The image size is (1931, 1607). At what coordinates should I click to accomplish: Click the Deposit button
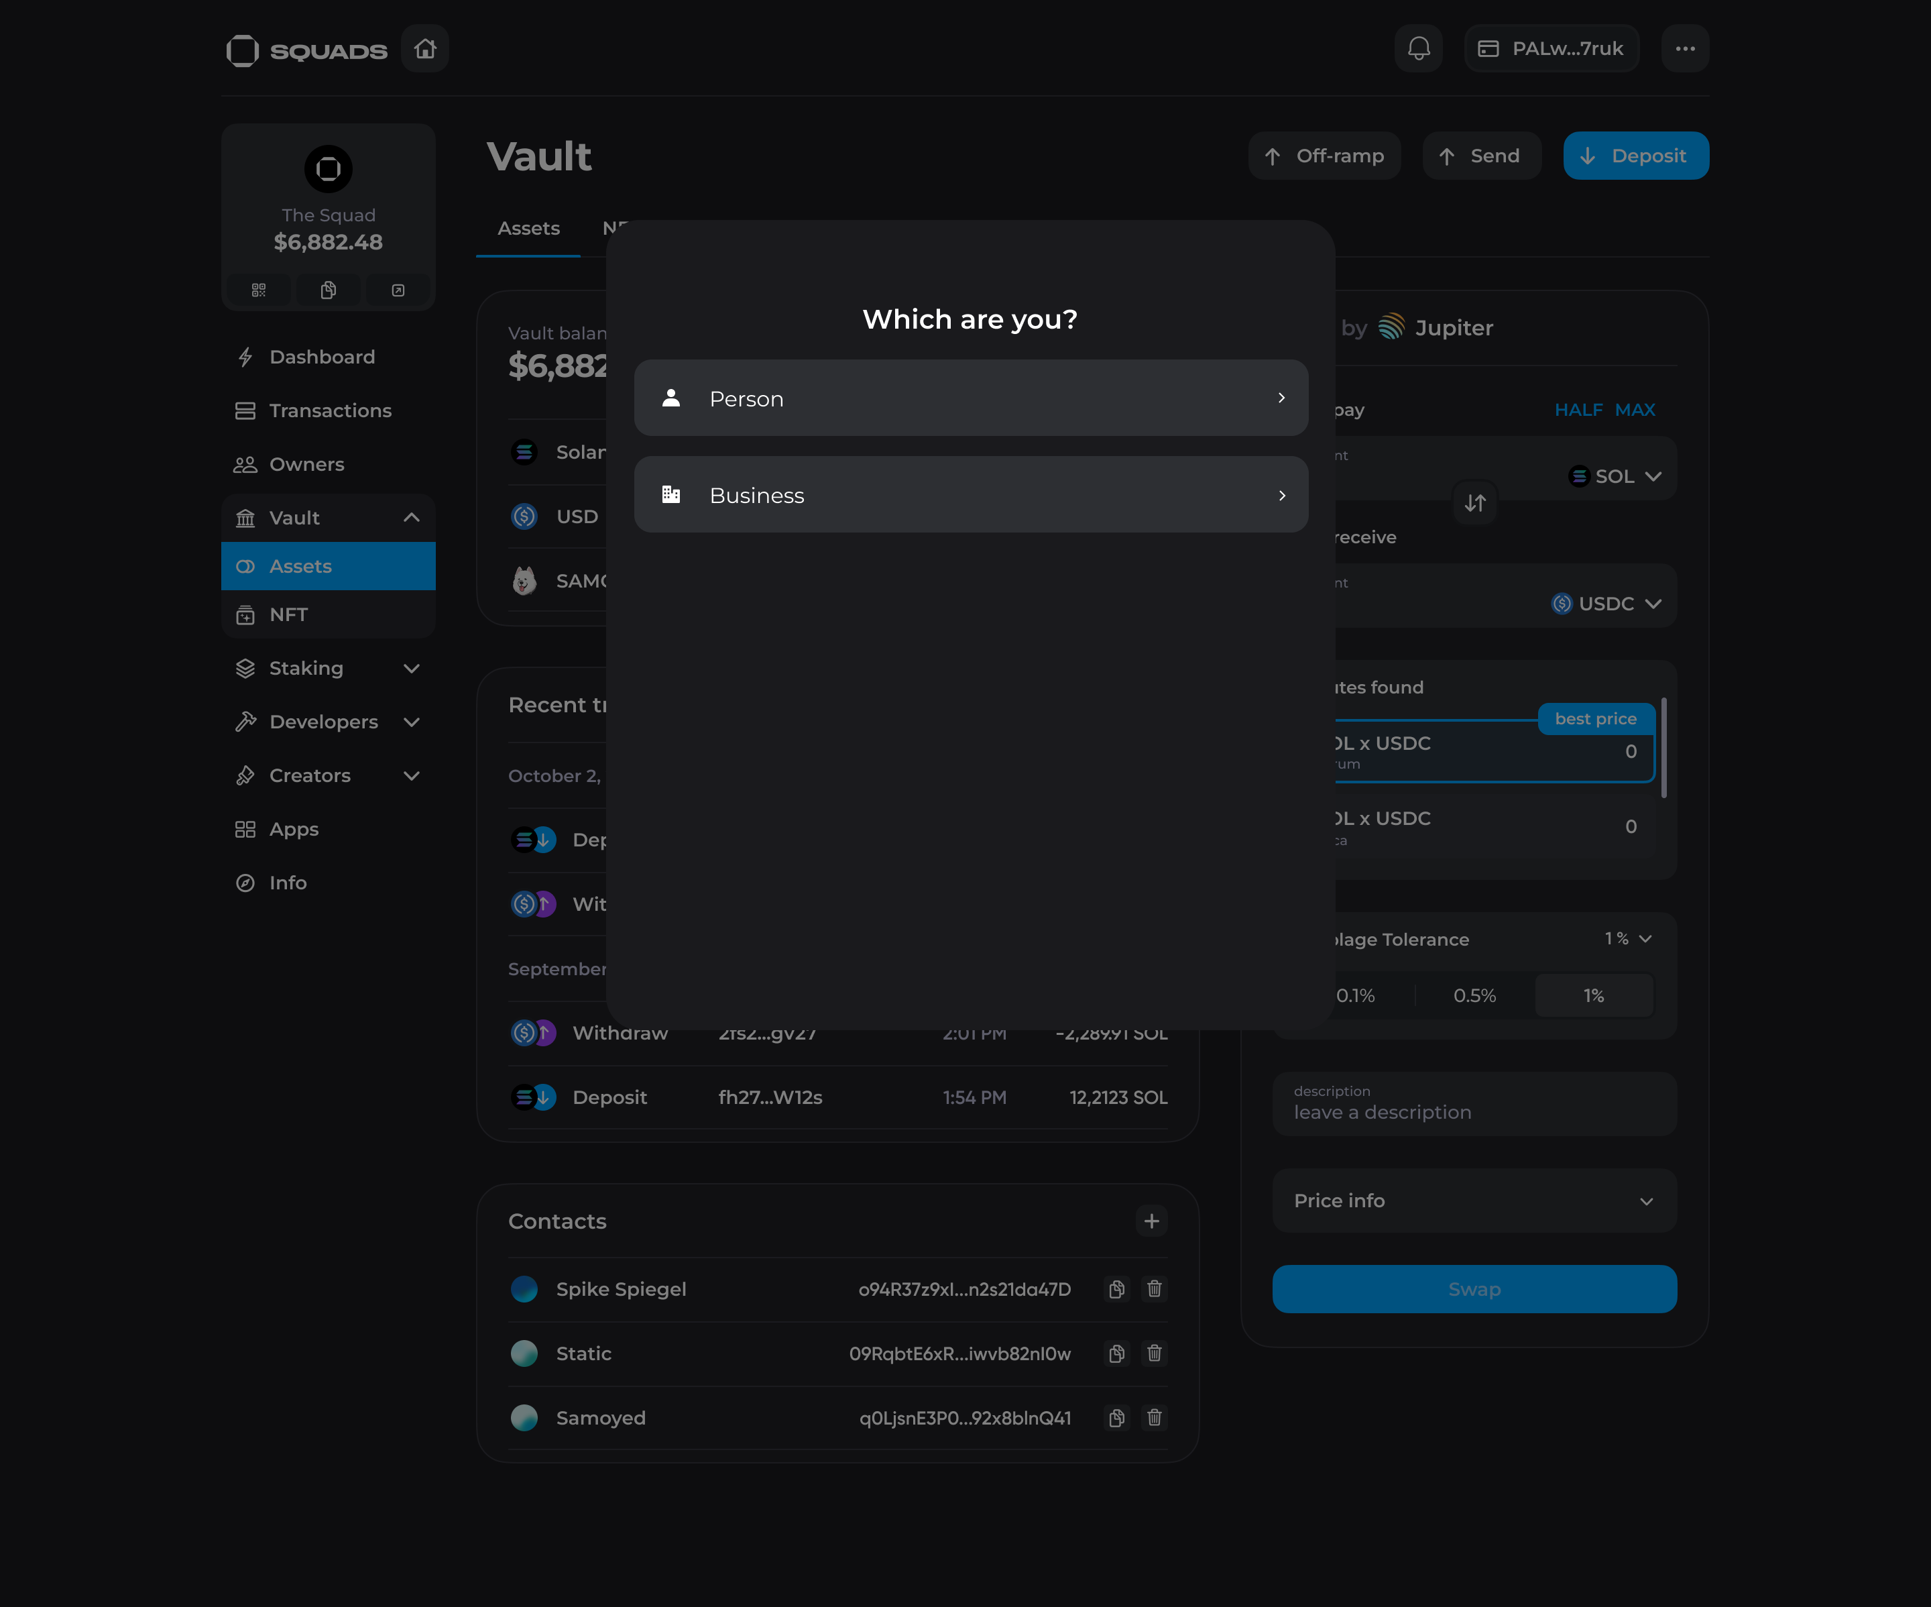click(1635, 156)
